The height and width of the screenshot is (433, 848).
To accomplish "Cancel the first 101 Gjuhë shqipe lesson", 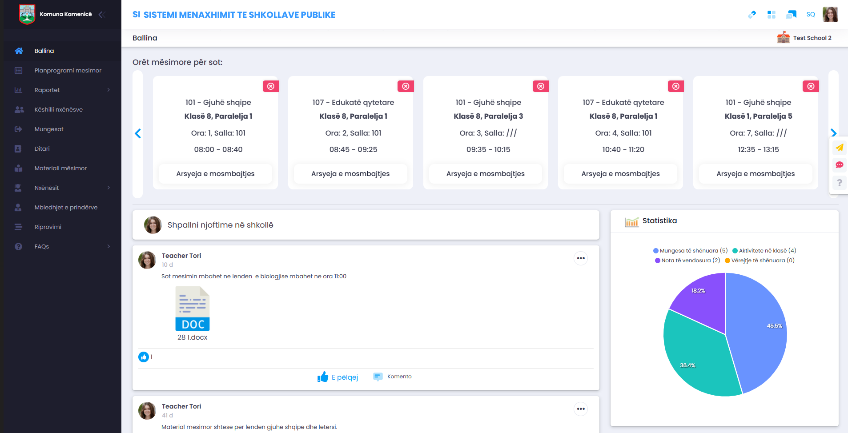I will click(270, 86).
